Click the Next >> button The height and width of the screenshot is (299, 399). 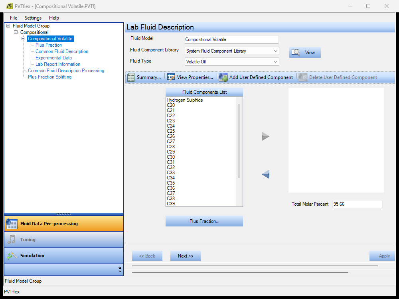point(186,256)
